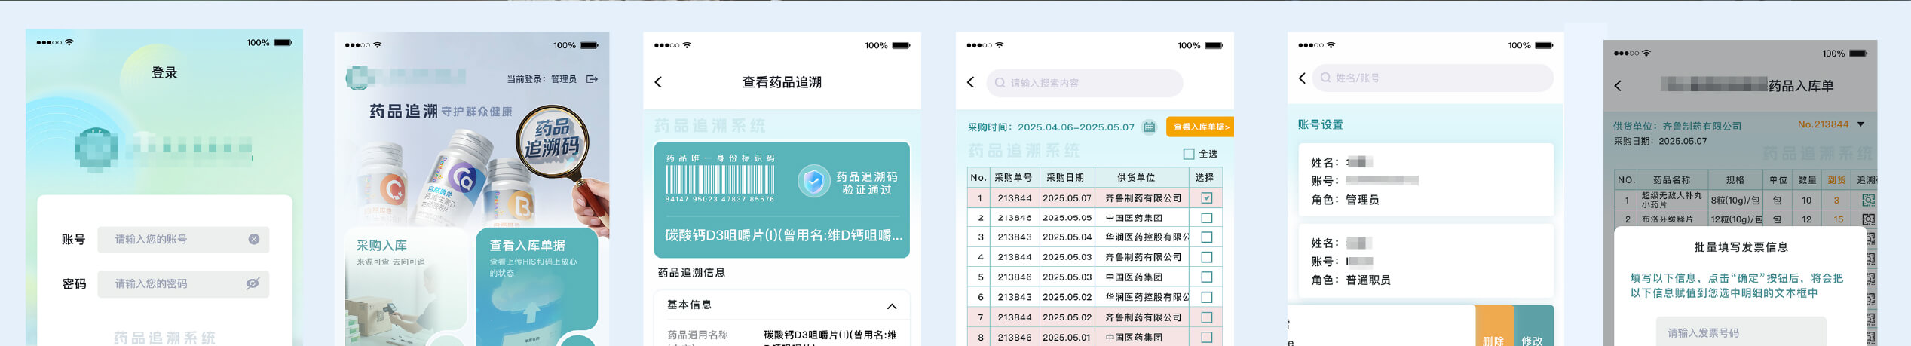
Task: Select the checkbox for row 3 华润医药控股
Action: tap(1206, 237)
